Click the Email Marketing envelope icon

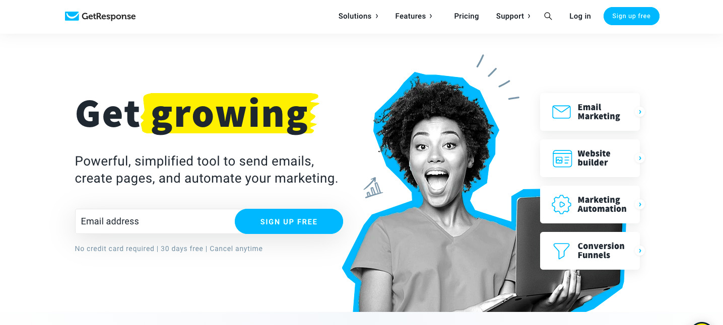click(x=561, y=112)
